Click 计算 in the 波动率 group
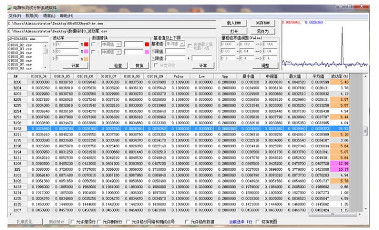 pyautogui.click(x=75, y=66)
